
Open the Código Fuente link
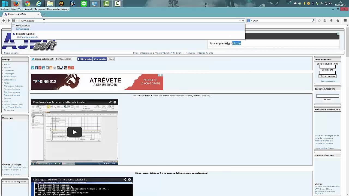pos(206,53)
